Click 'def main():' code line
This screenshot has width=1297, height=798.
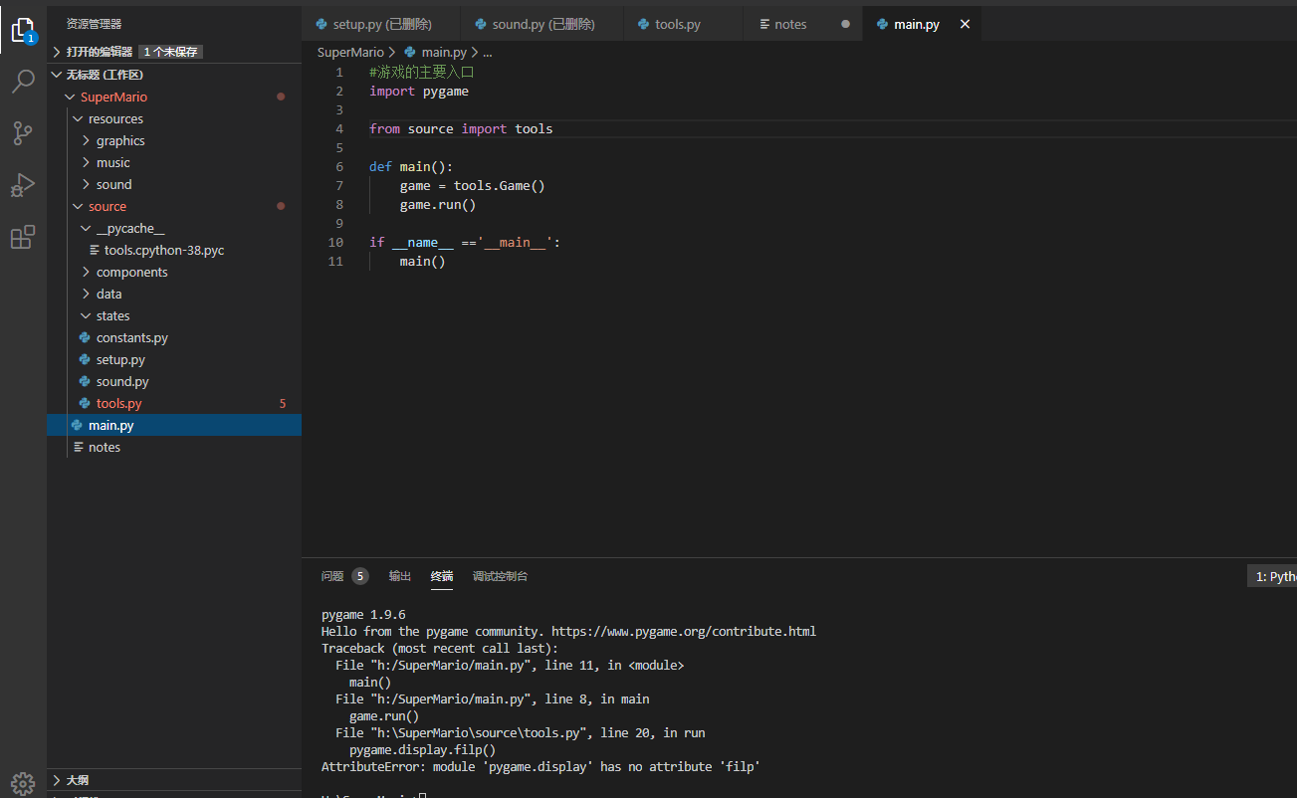click(411, 166)
